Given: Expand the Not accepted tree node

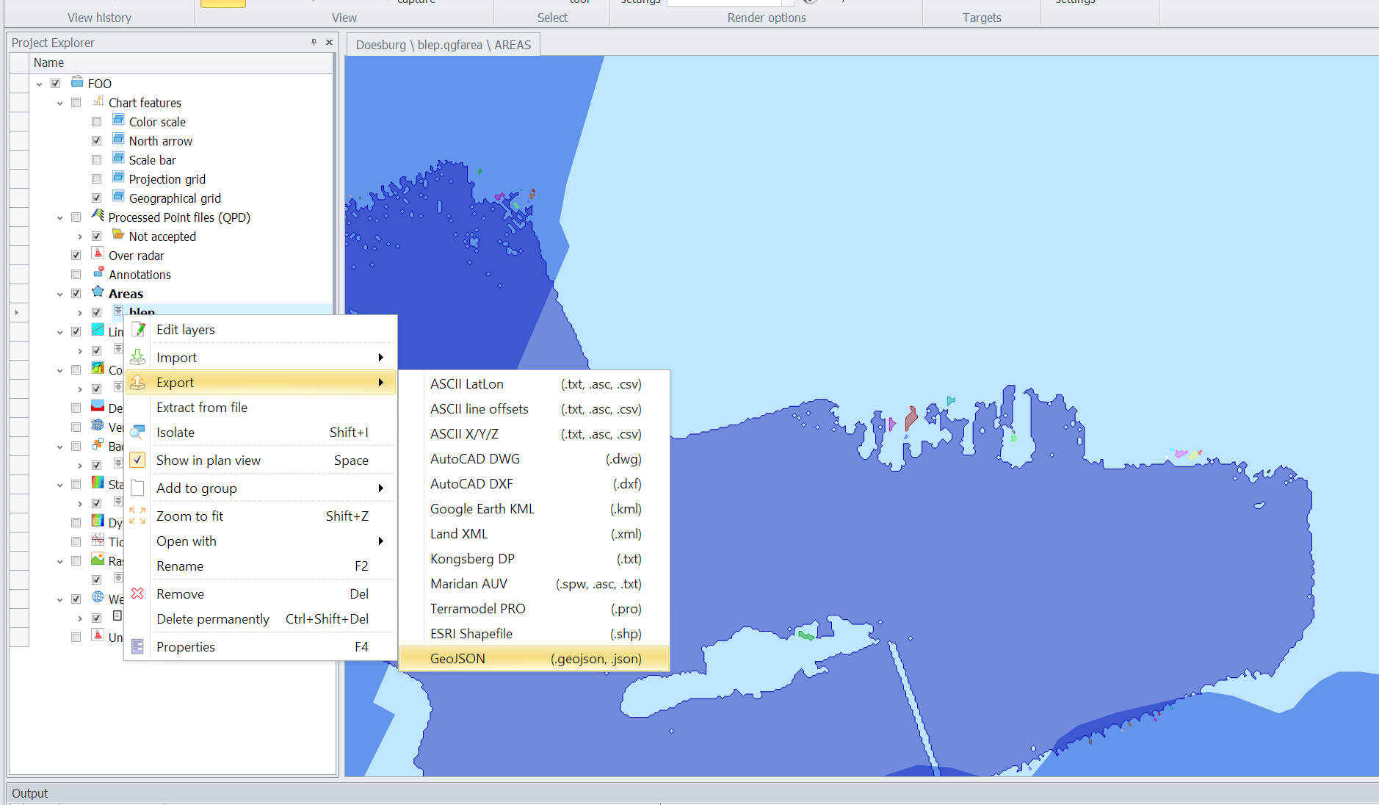Looking at the screenshot, I should click(80, 236).
